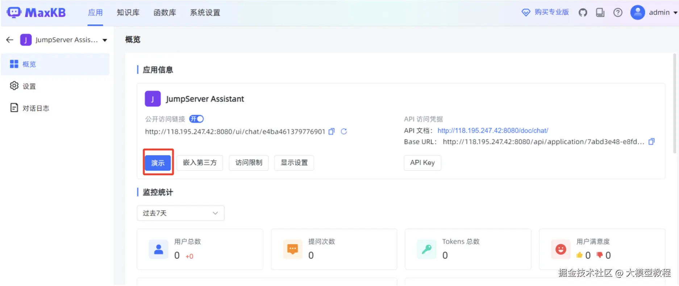
Task: Click the Tokens total key icon
Action: click(426, 249)
